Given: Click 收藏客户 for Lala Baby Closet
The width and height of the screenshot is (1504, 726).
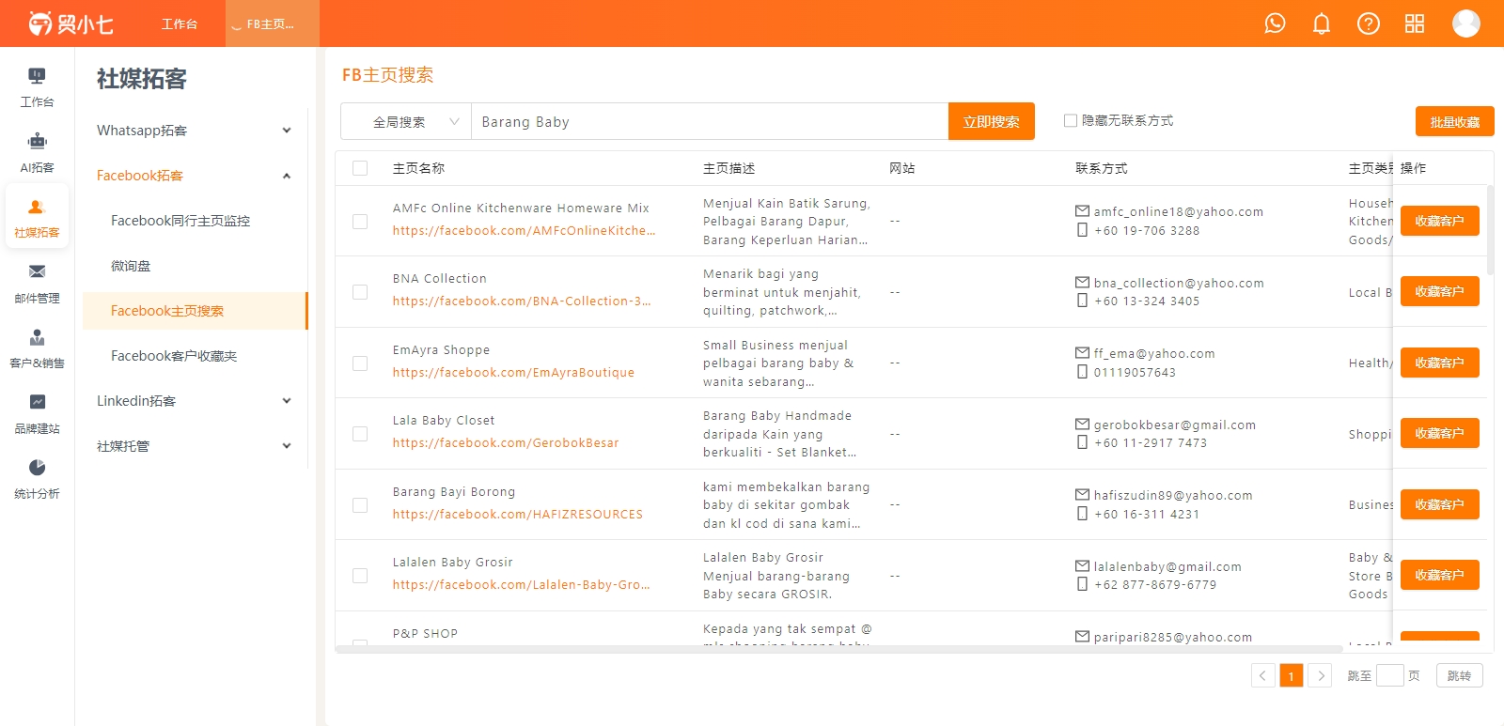Looking at the screenshot, I should (x=1440, y=433).
